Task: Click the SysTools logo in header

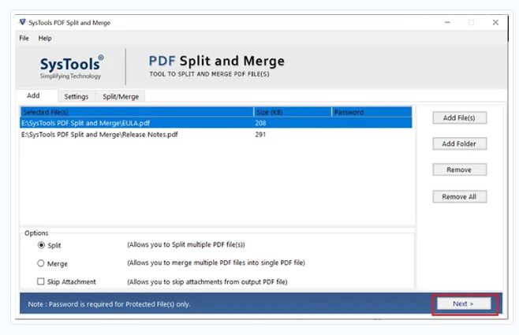Action: coord(71,67)
